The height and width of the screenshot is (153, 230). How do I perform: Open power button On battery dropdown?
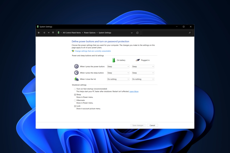[x=118, y=67]
